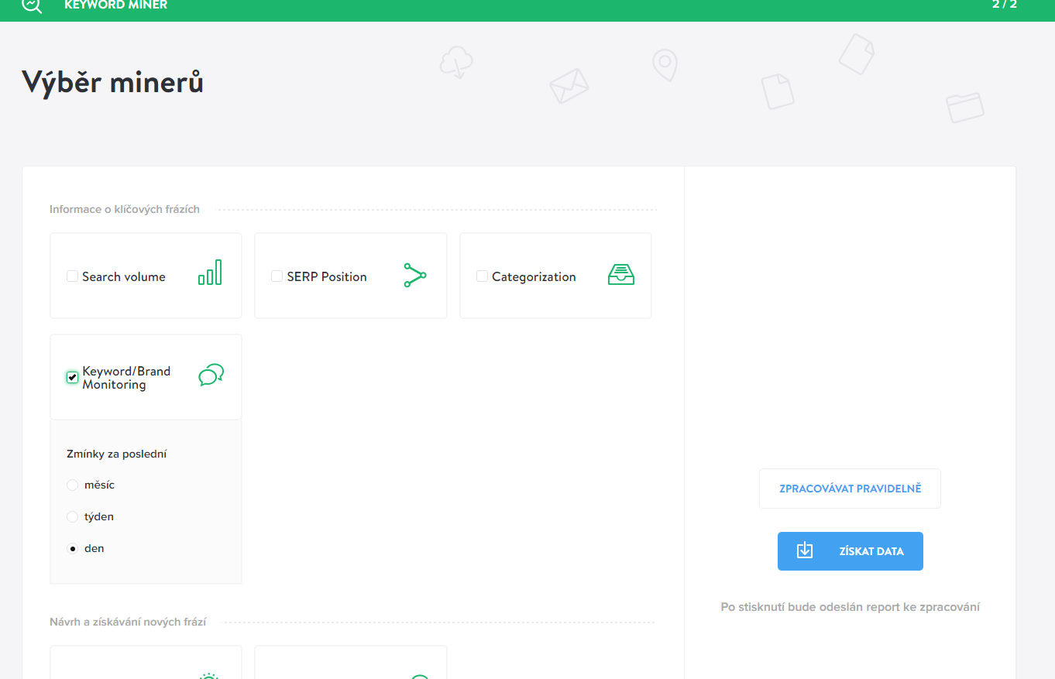Click the Zmínky za poslední heading

pyautogui.click(x=116, y=454)
